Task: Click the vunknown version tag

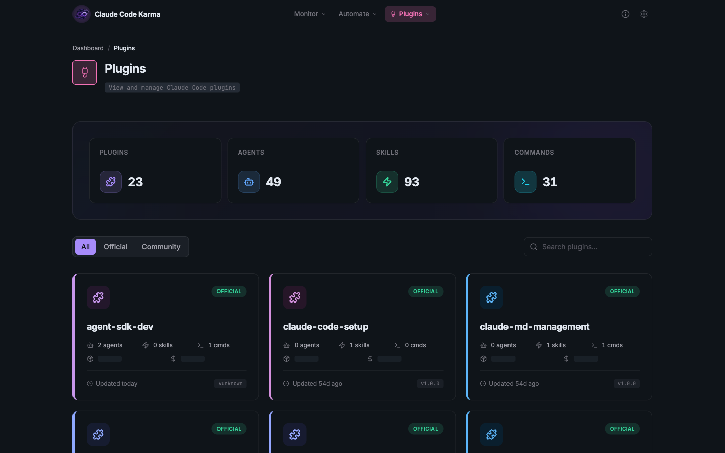Action: click(x=231, y=384)
